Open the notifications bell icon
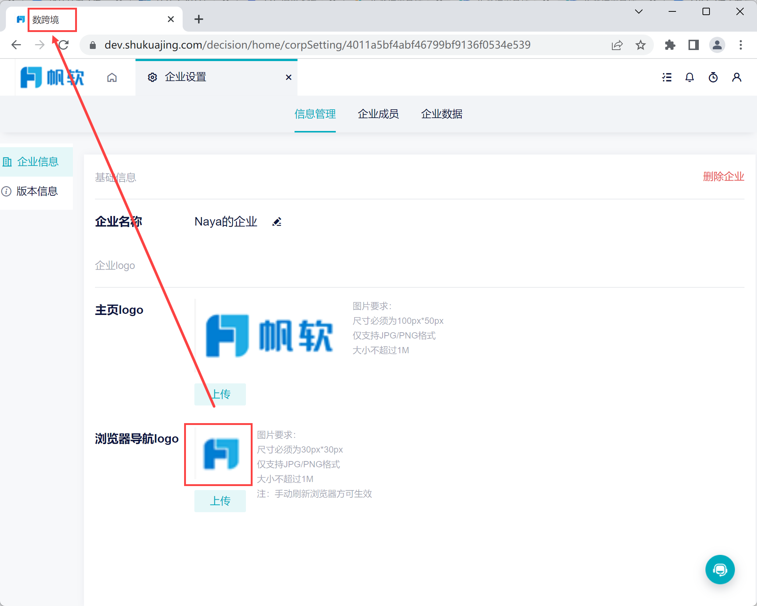 pos(690,77)
